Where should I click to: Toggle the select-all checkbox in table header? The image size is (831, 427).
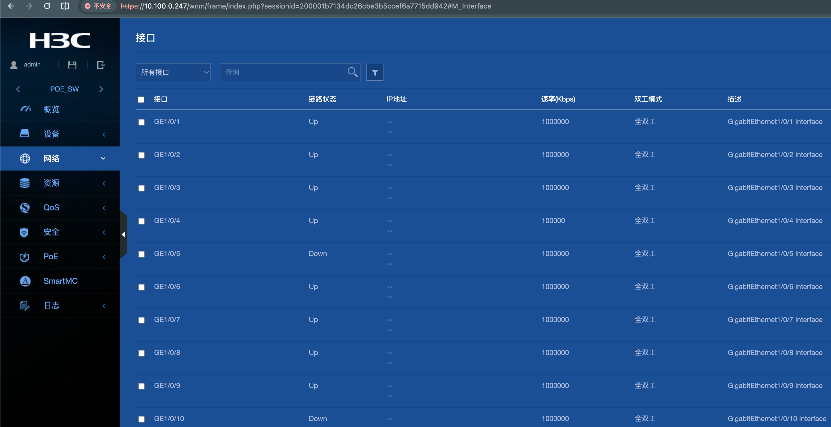pos(141,99)
